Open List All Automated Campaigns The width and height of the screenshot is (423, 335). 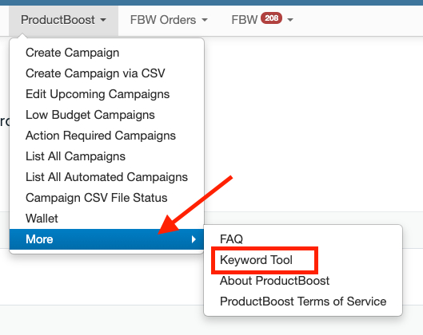pyautogui.click(x=107, y=177)
